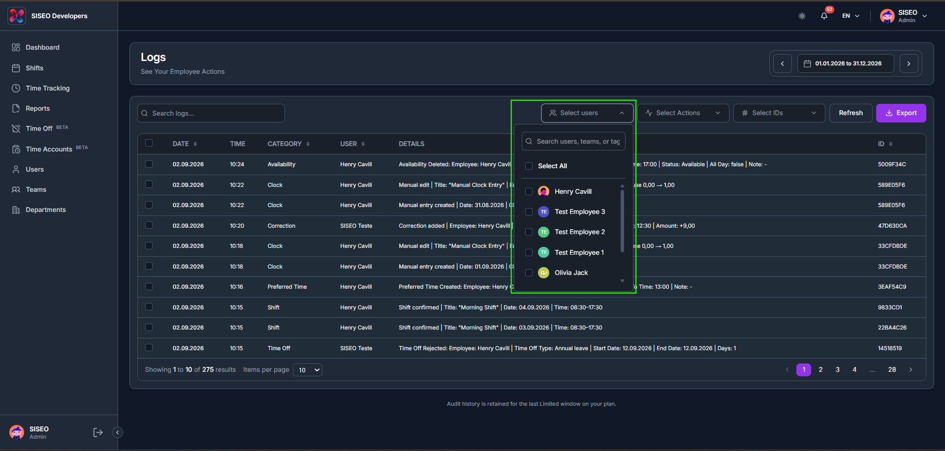Open Users person icon in sidebar
The width and height of the screenshot is (945, 451).
click(x=16, y=169)
